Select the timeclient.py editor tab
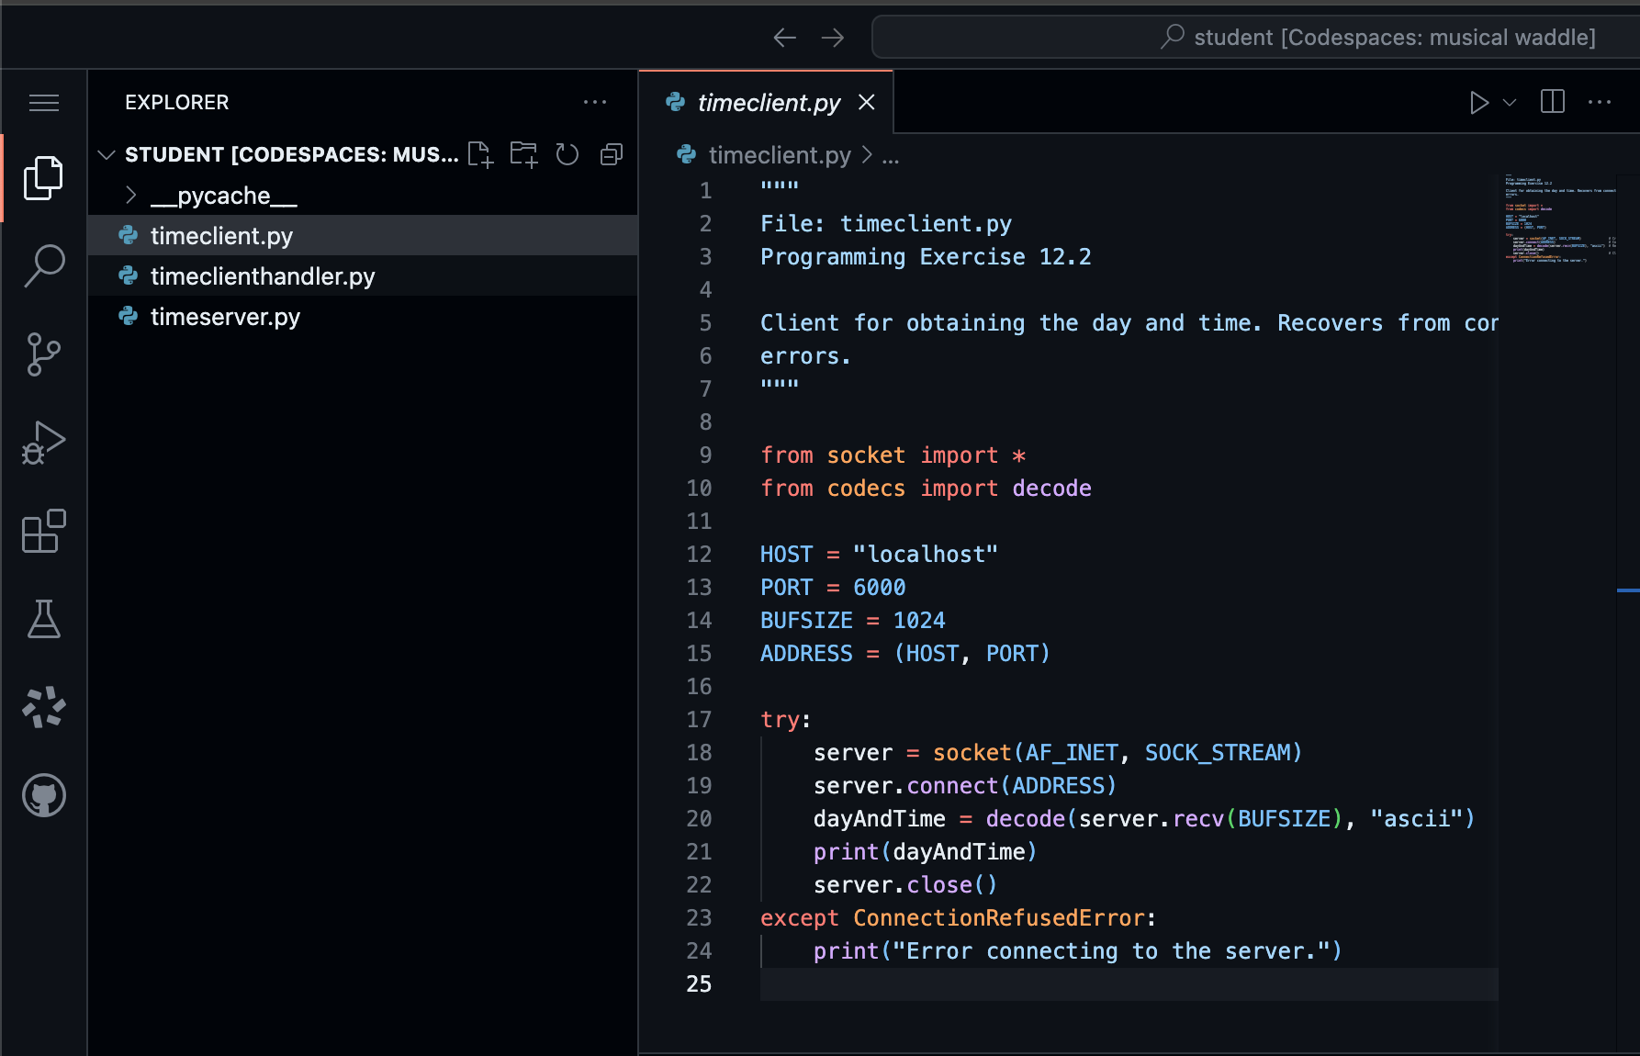This screenshot has width=1640, height=1056. (768, 103)
